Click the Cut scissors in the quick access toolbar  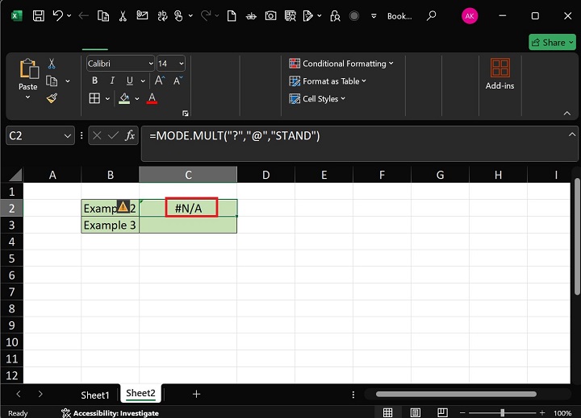pos(123,16)
